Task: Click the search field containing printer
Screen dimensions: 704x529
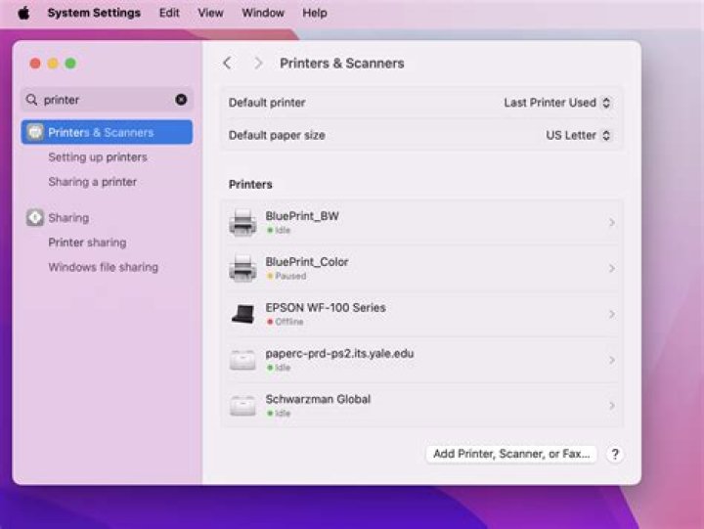Action: click(107, 100)
